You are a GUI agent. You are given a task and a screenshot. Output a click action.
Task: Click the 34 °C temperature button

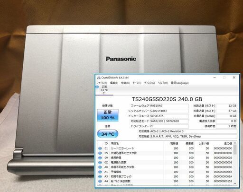pos(108,134)
